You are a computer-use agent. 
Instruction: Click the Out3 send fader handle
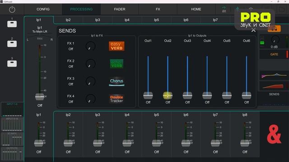click(x=187, y=95)
